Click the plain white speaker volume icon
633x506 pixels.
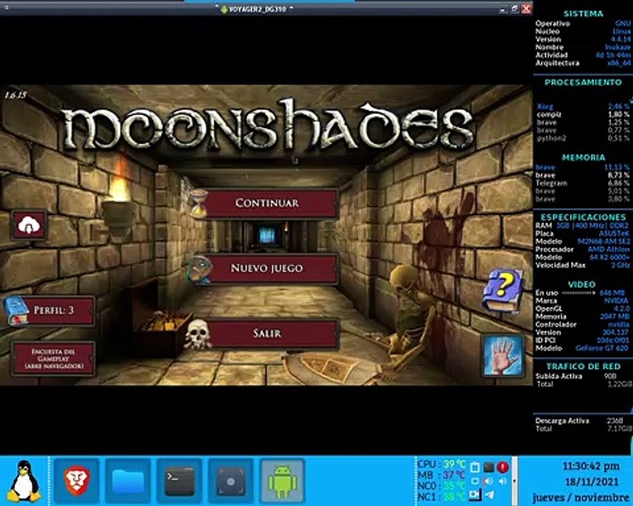pyautogui.click(x=503, y=481)
